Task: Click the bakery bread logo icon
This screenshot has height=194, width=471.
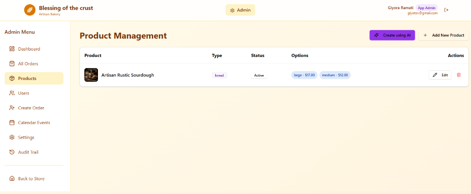Action: [30, 10]
